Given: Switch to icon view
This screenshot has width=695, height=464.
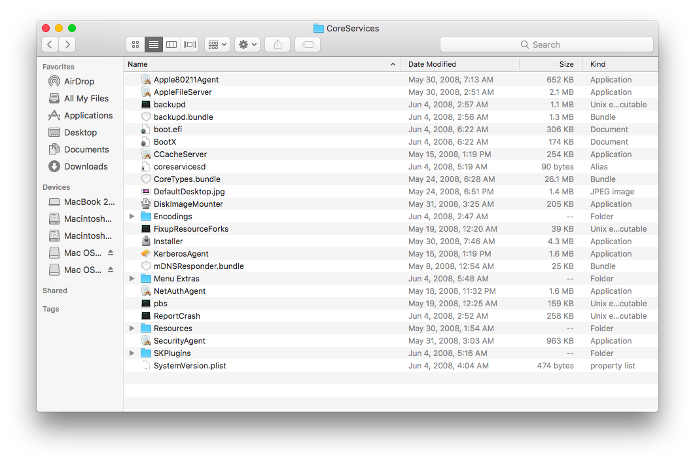Looking at the screenshot, I should pos(135,45).
